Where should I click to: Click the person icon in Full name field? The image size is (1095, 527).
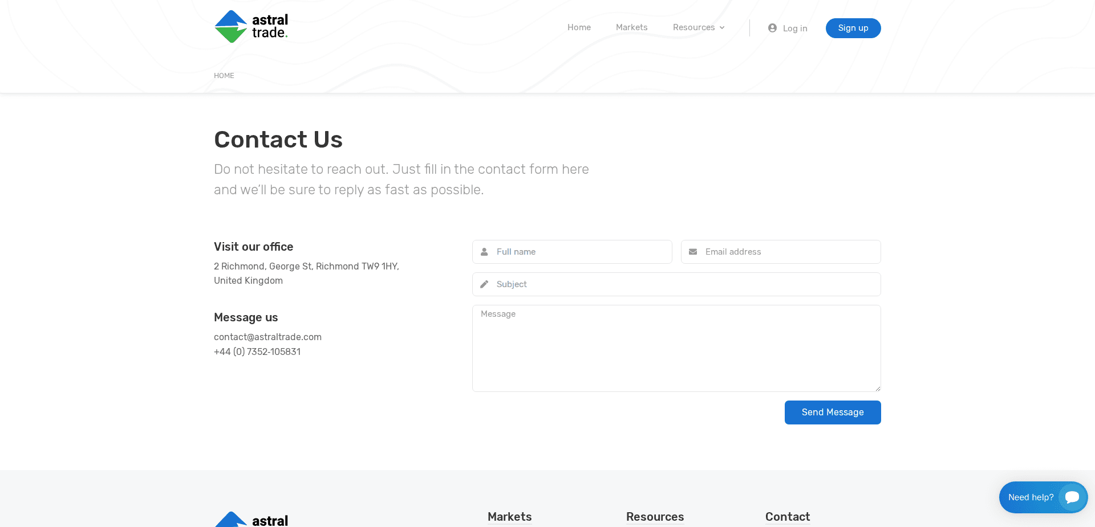tap(484, 251)
